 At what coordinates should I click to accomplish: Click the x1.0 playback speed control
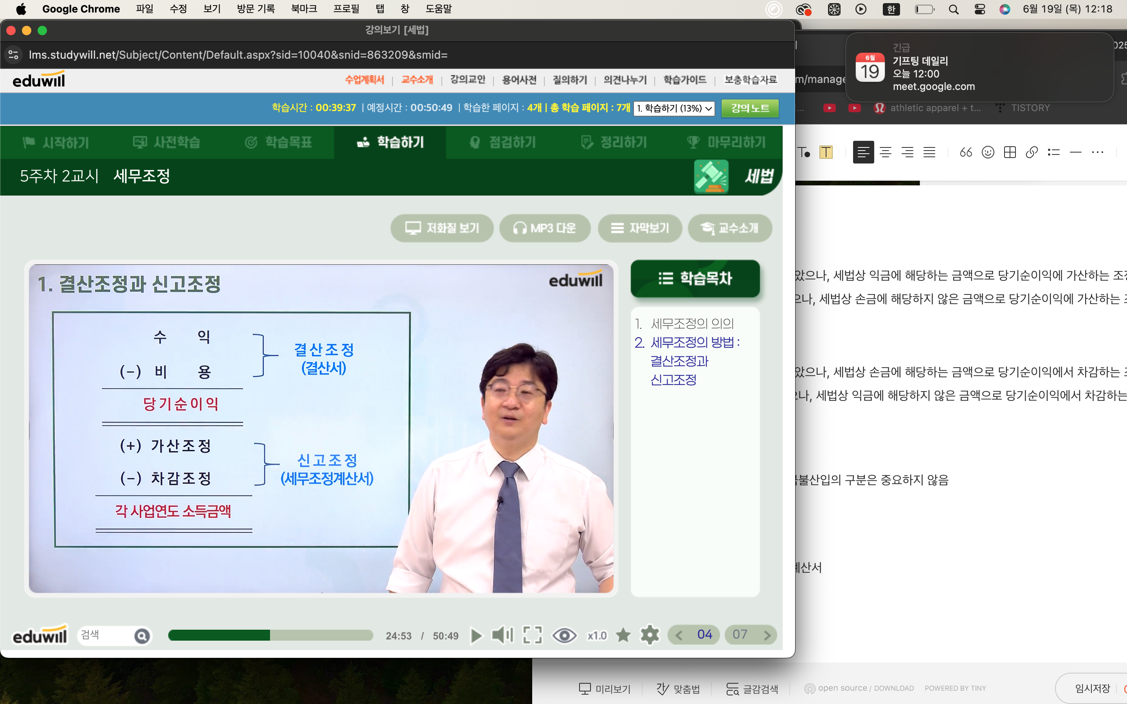pyautogui.click(x=597, y=636)
